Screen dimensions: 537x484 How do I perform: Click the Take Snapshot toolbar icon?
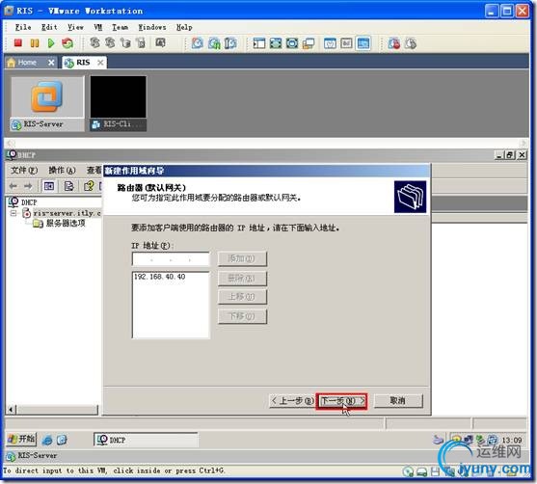197,43
